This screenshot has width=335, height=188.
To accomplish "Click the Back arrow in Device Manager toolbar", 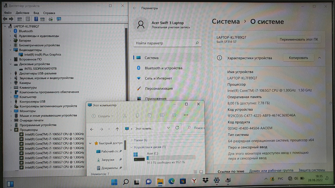I will tap(5, 19).
